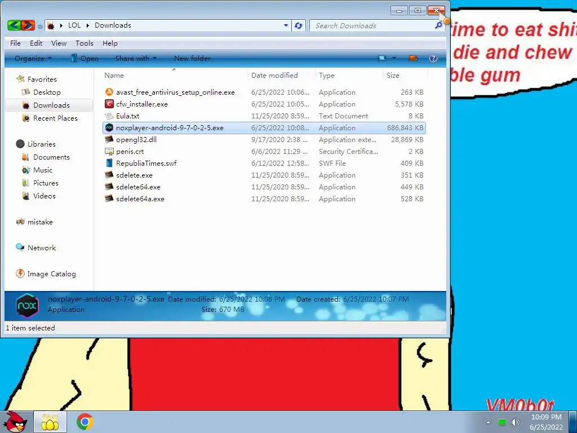
Task: Click the cfw_installer.exe red icon
Action: [x=109, y=104]
